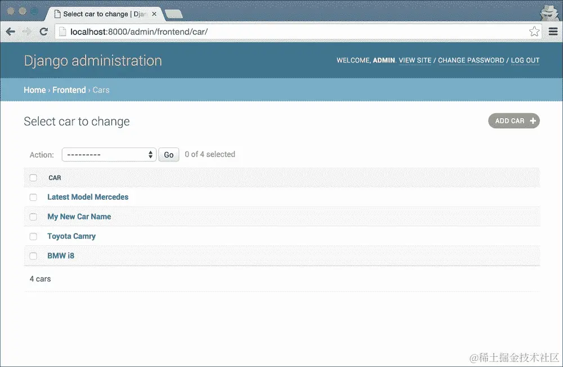Click the View Site link
The height and width of the screenshot is (367, 563).
point(415,60)
